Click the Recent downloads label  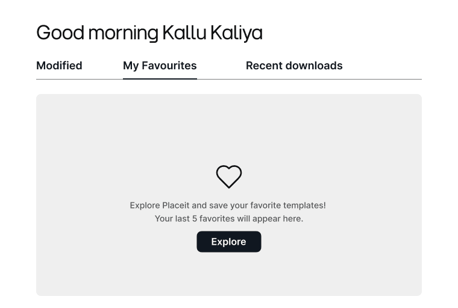294,66
